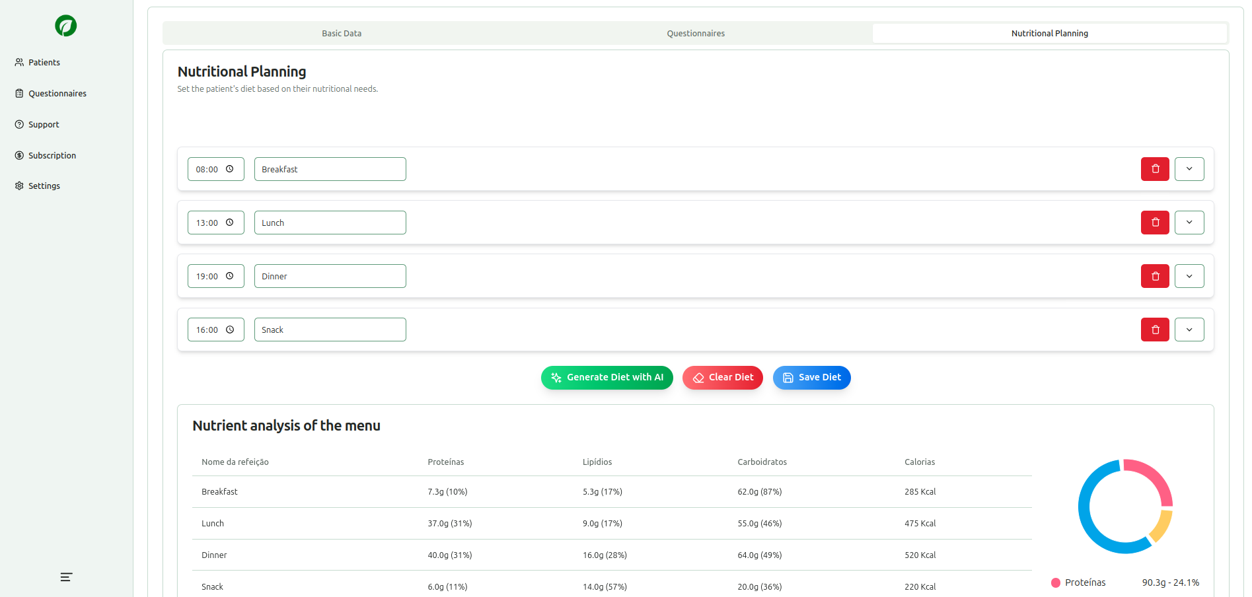Click the Breakfast meal name field
1252x597 pixels.
click(x=330, y=169)
